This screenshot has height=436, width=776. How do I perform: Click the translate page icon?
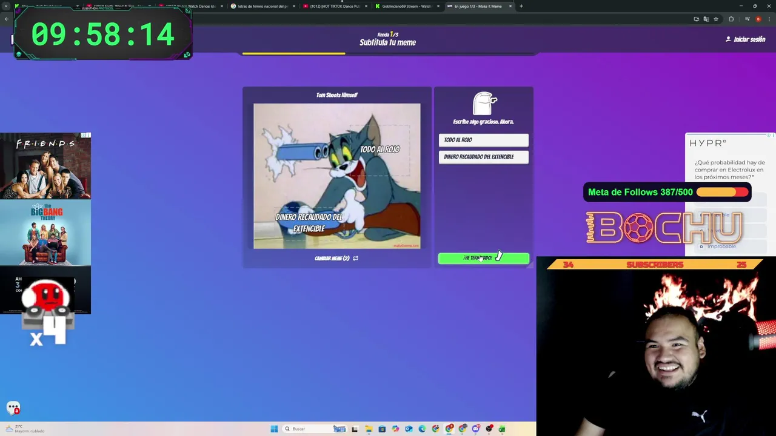(x=706, y=19)
